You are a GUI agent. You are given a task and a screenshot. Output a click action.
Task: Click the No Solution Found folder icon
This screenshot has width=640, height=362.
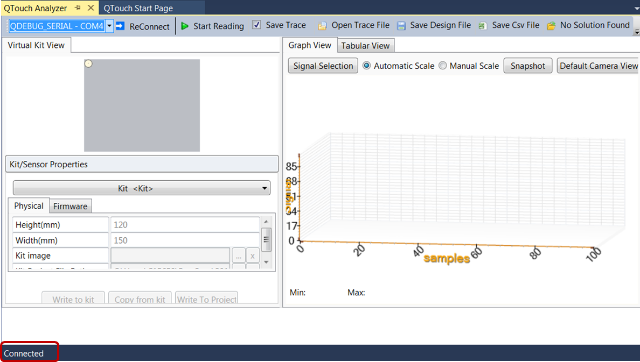click(551, 26)
